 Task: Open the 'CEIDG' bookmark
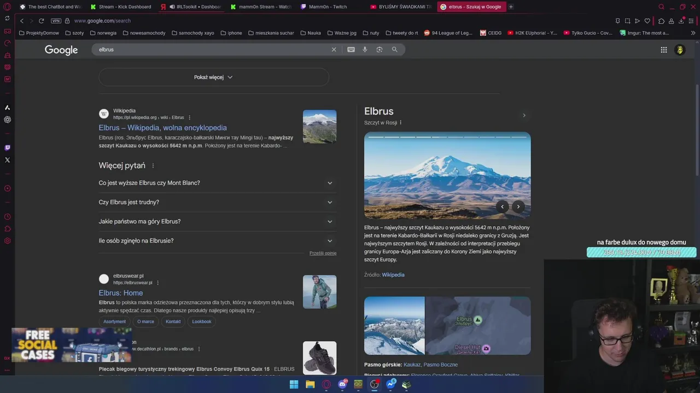[491, 33]
